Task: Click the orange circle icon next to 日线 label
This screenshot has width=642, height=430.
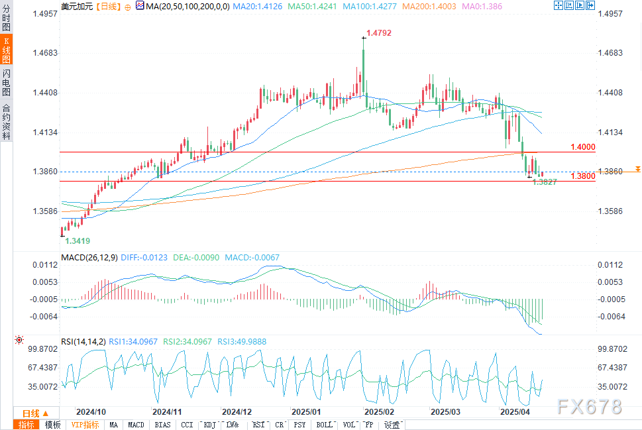Action: click(127, 7)
